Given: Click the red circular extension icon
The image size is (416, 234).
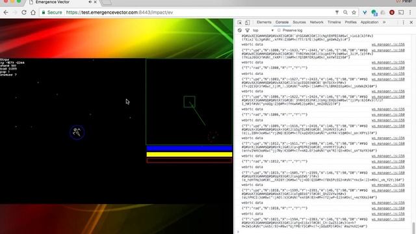Looking at the screenshot, I should pos(392,12).
